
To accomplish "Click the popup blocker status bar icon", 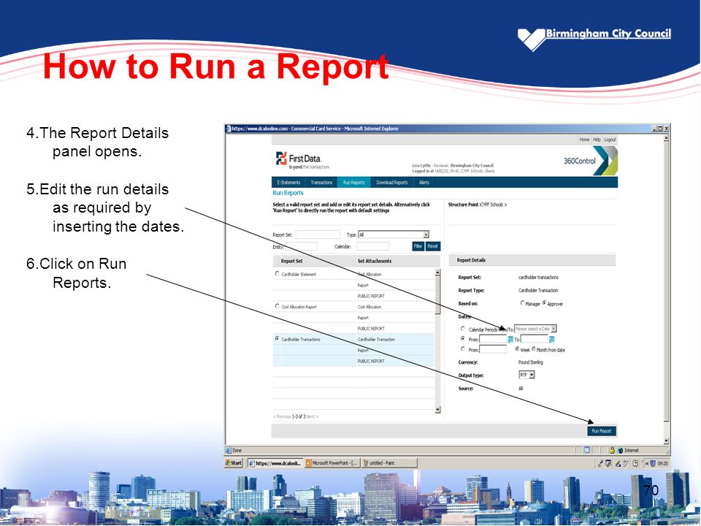I will (x=587, y=450).
